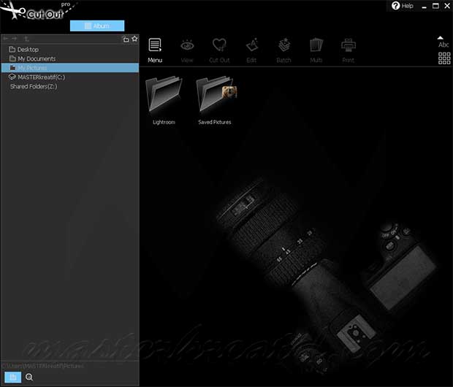Image resolution: width=453 pixels, height=387 pixels.
Task: Switch to grid thumbnail view
Action: coord(444,58)
